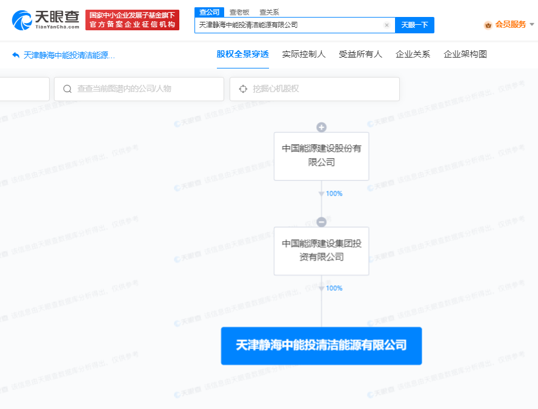Click the magnifier icon in graph search
Image resolution: width=538 pixels, height=409 pixels.
click(67, 89)
